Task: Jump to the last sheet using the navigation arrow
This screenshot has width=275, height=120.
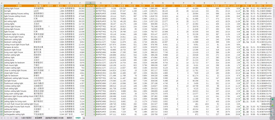Action: click(x=10, y=118)
